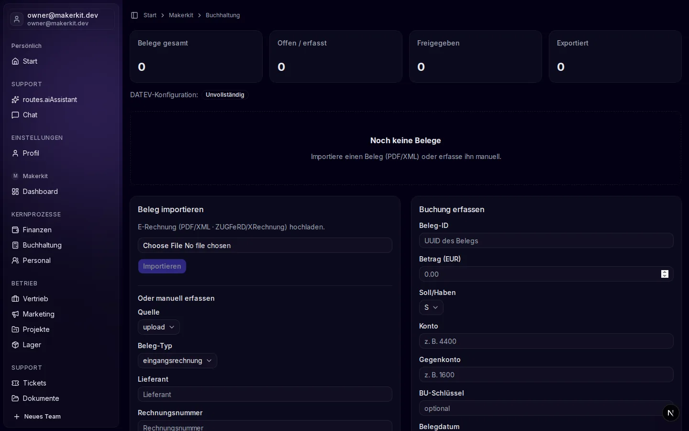This screenshot has height=431, width=689.
Task: Open Finanzen section
Action: coord(61,230)
